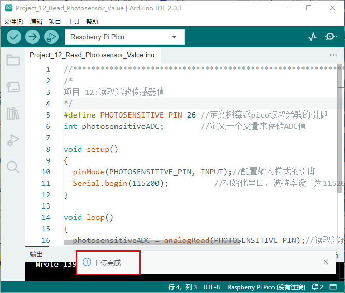Click the vertical editor scrollbar
Image resolution: width=345 pixels, height=293 pixels.
click(x=340, y=128)
